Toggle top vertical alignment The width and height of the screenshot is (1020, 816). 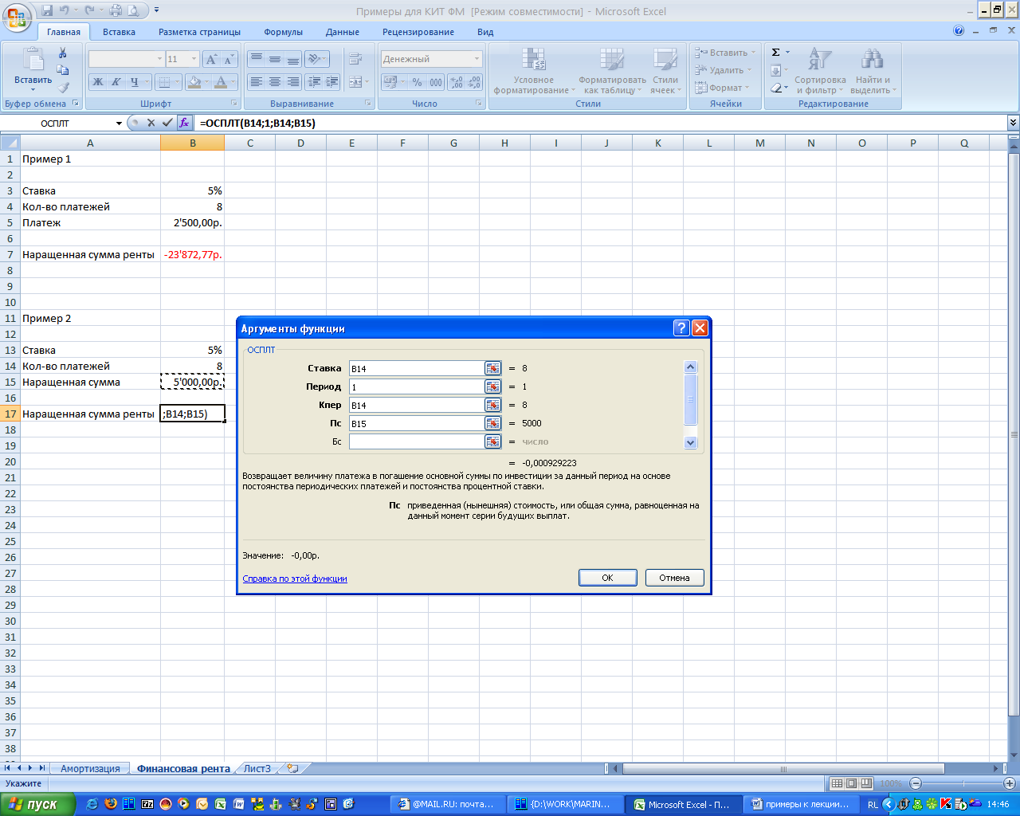(256, 59)
